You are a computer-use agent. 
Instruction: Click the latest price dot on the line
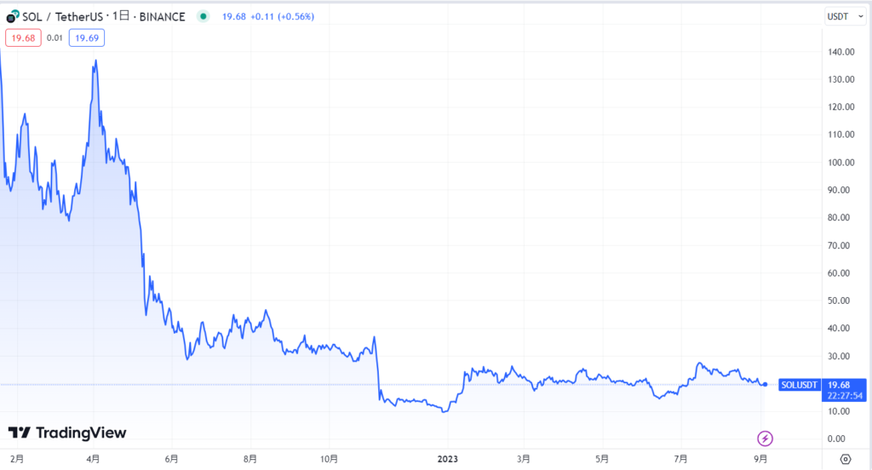tap(764, 384)
